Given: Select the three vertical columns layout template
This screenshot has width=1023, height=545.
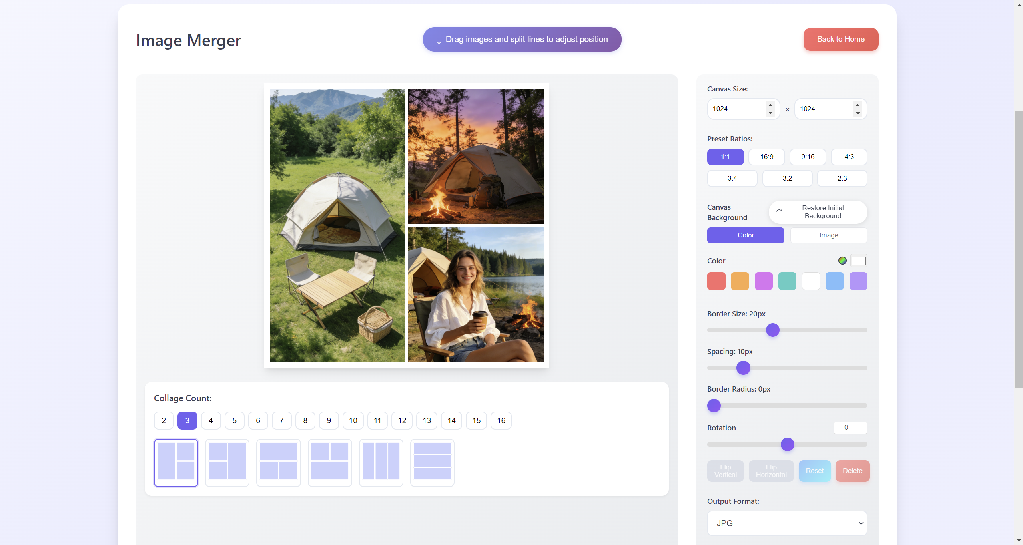Looking at the screenshot, I should pos(381,462).
